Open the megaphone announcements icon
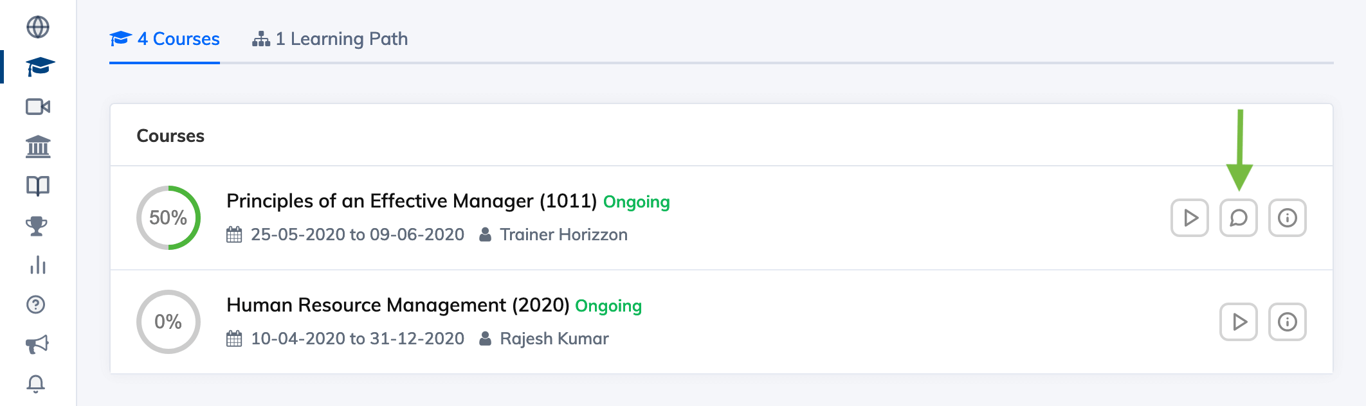The width and height of the screenshot is (1366, 406). tap(37, 344)
